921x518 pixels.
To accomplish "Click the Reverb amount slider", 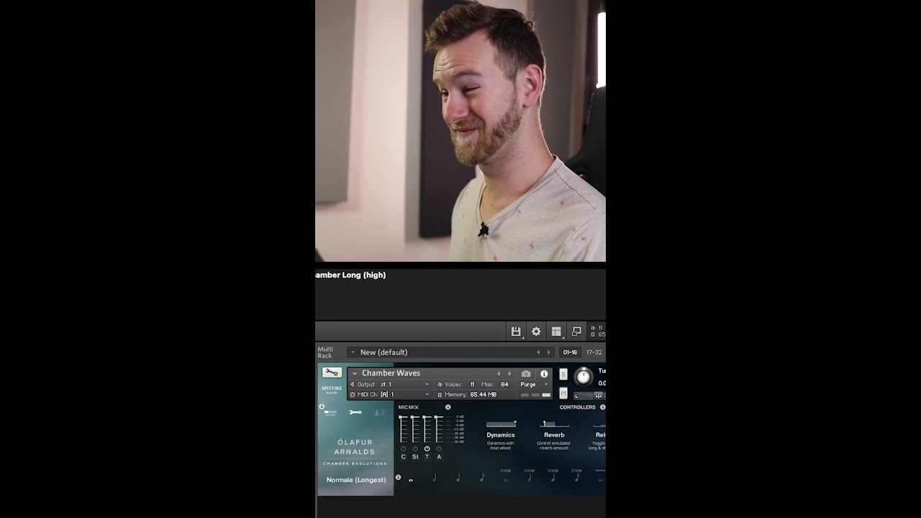I will click(x=555, y=424).
